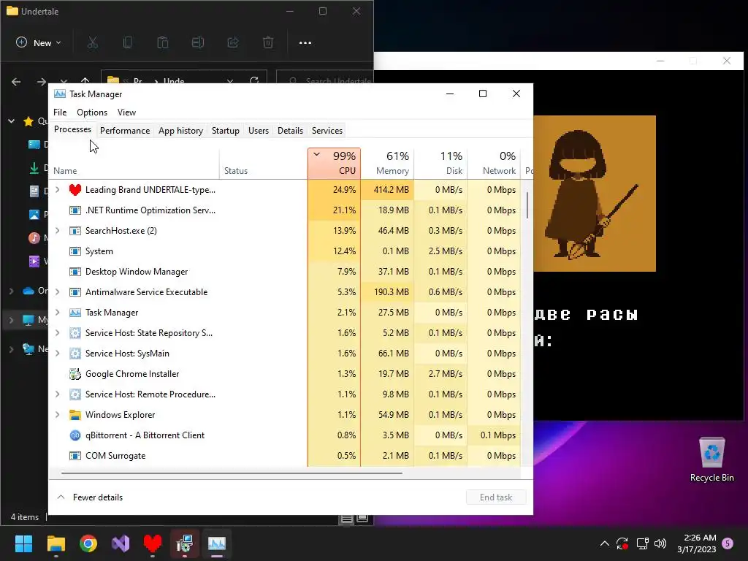
Task: Click the Copy icon in File Explorer toolbar
Action: (127, 43)
